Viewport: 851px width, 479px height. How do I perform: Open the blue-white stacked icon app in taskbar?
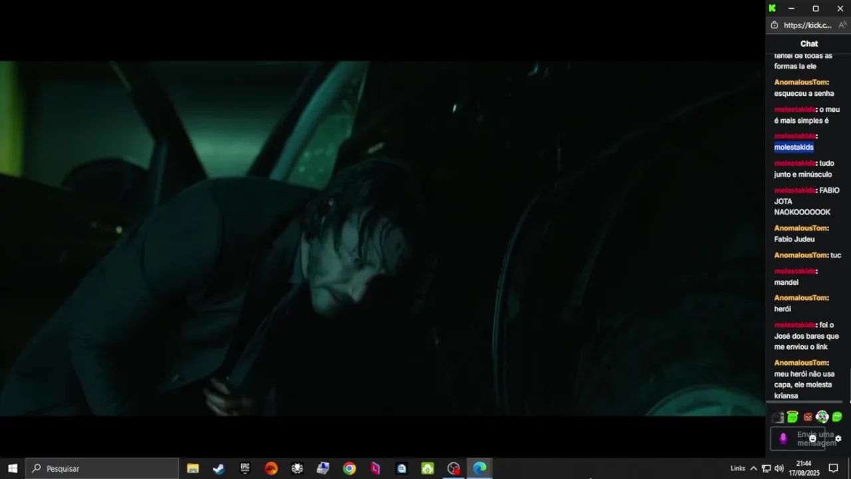click(323, 468)
